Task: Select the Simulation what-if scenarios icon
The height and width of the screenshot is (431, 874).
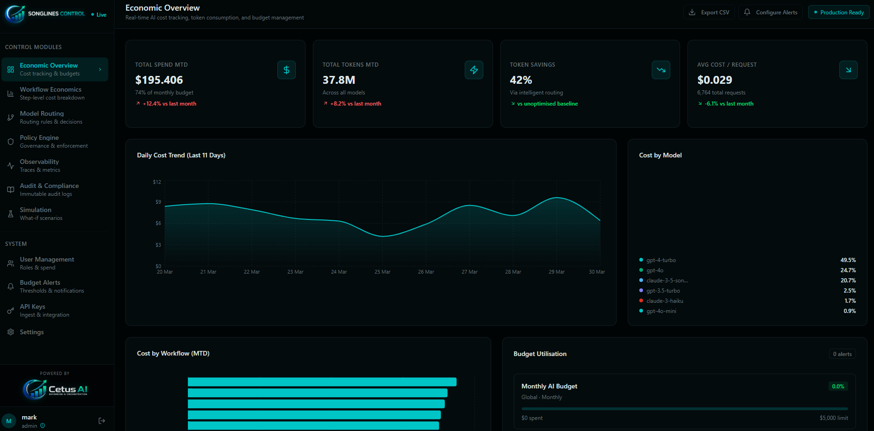Action: [x=11, y=213]
